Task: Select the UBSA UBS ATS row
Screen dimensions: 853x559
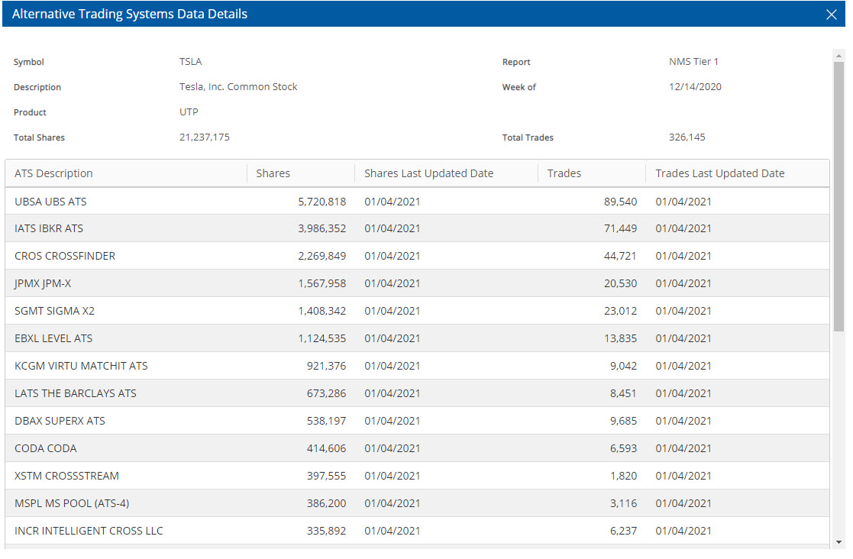Action: 417,201
